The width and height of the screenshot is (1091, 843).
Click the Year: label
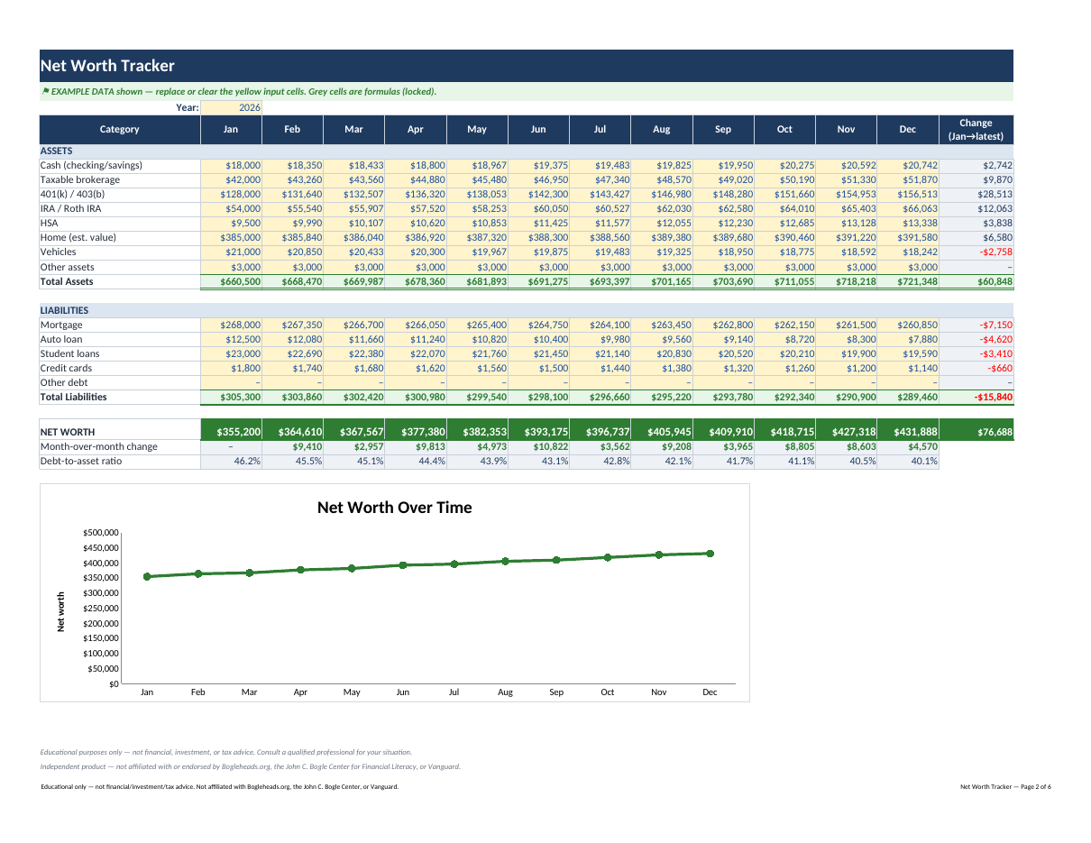[x=188, y=107]
